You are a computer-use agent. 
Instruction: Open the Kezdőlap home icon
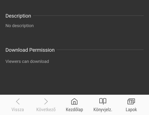point(74,101)
